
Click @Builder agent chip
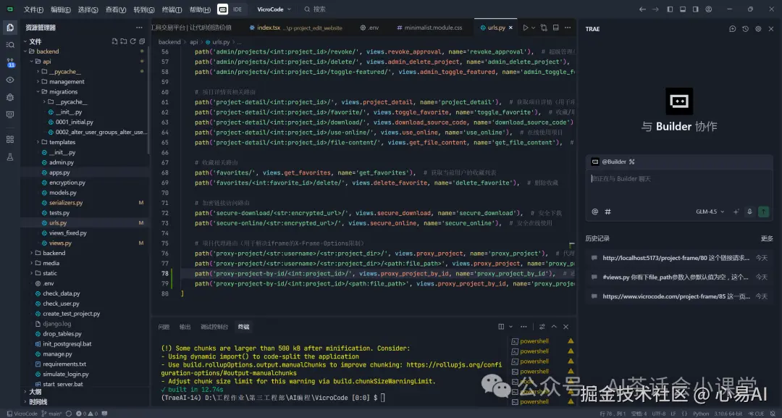pos(613,162)
